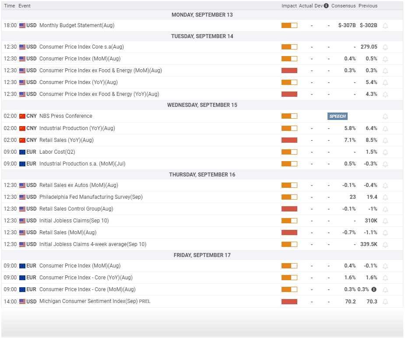Click consensus value 7.1% for CNY Retail Sales
This screenshot has height=338, width=405.
(350, 140)
